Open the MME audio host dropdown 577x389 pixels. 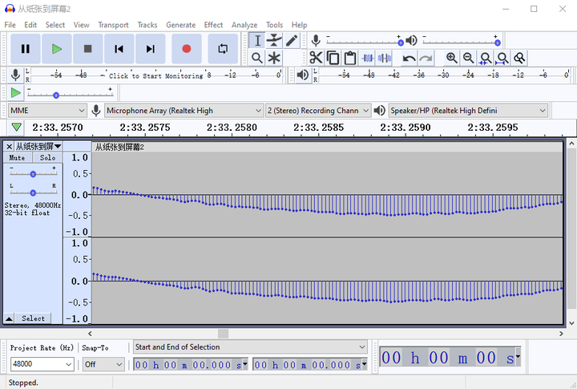coord(47,110)
